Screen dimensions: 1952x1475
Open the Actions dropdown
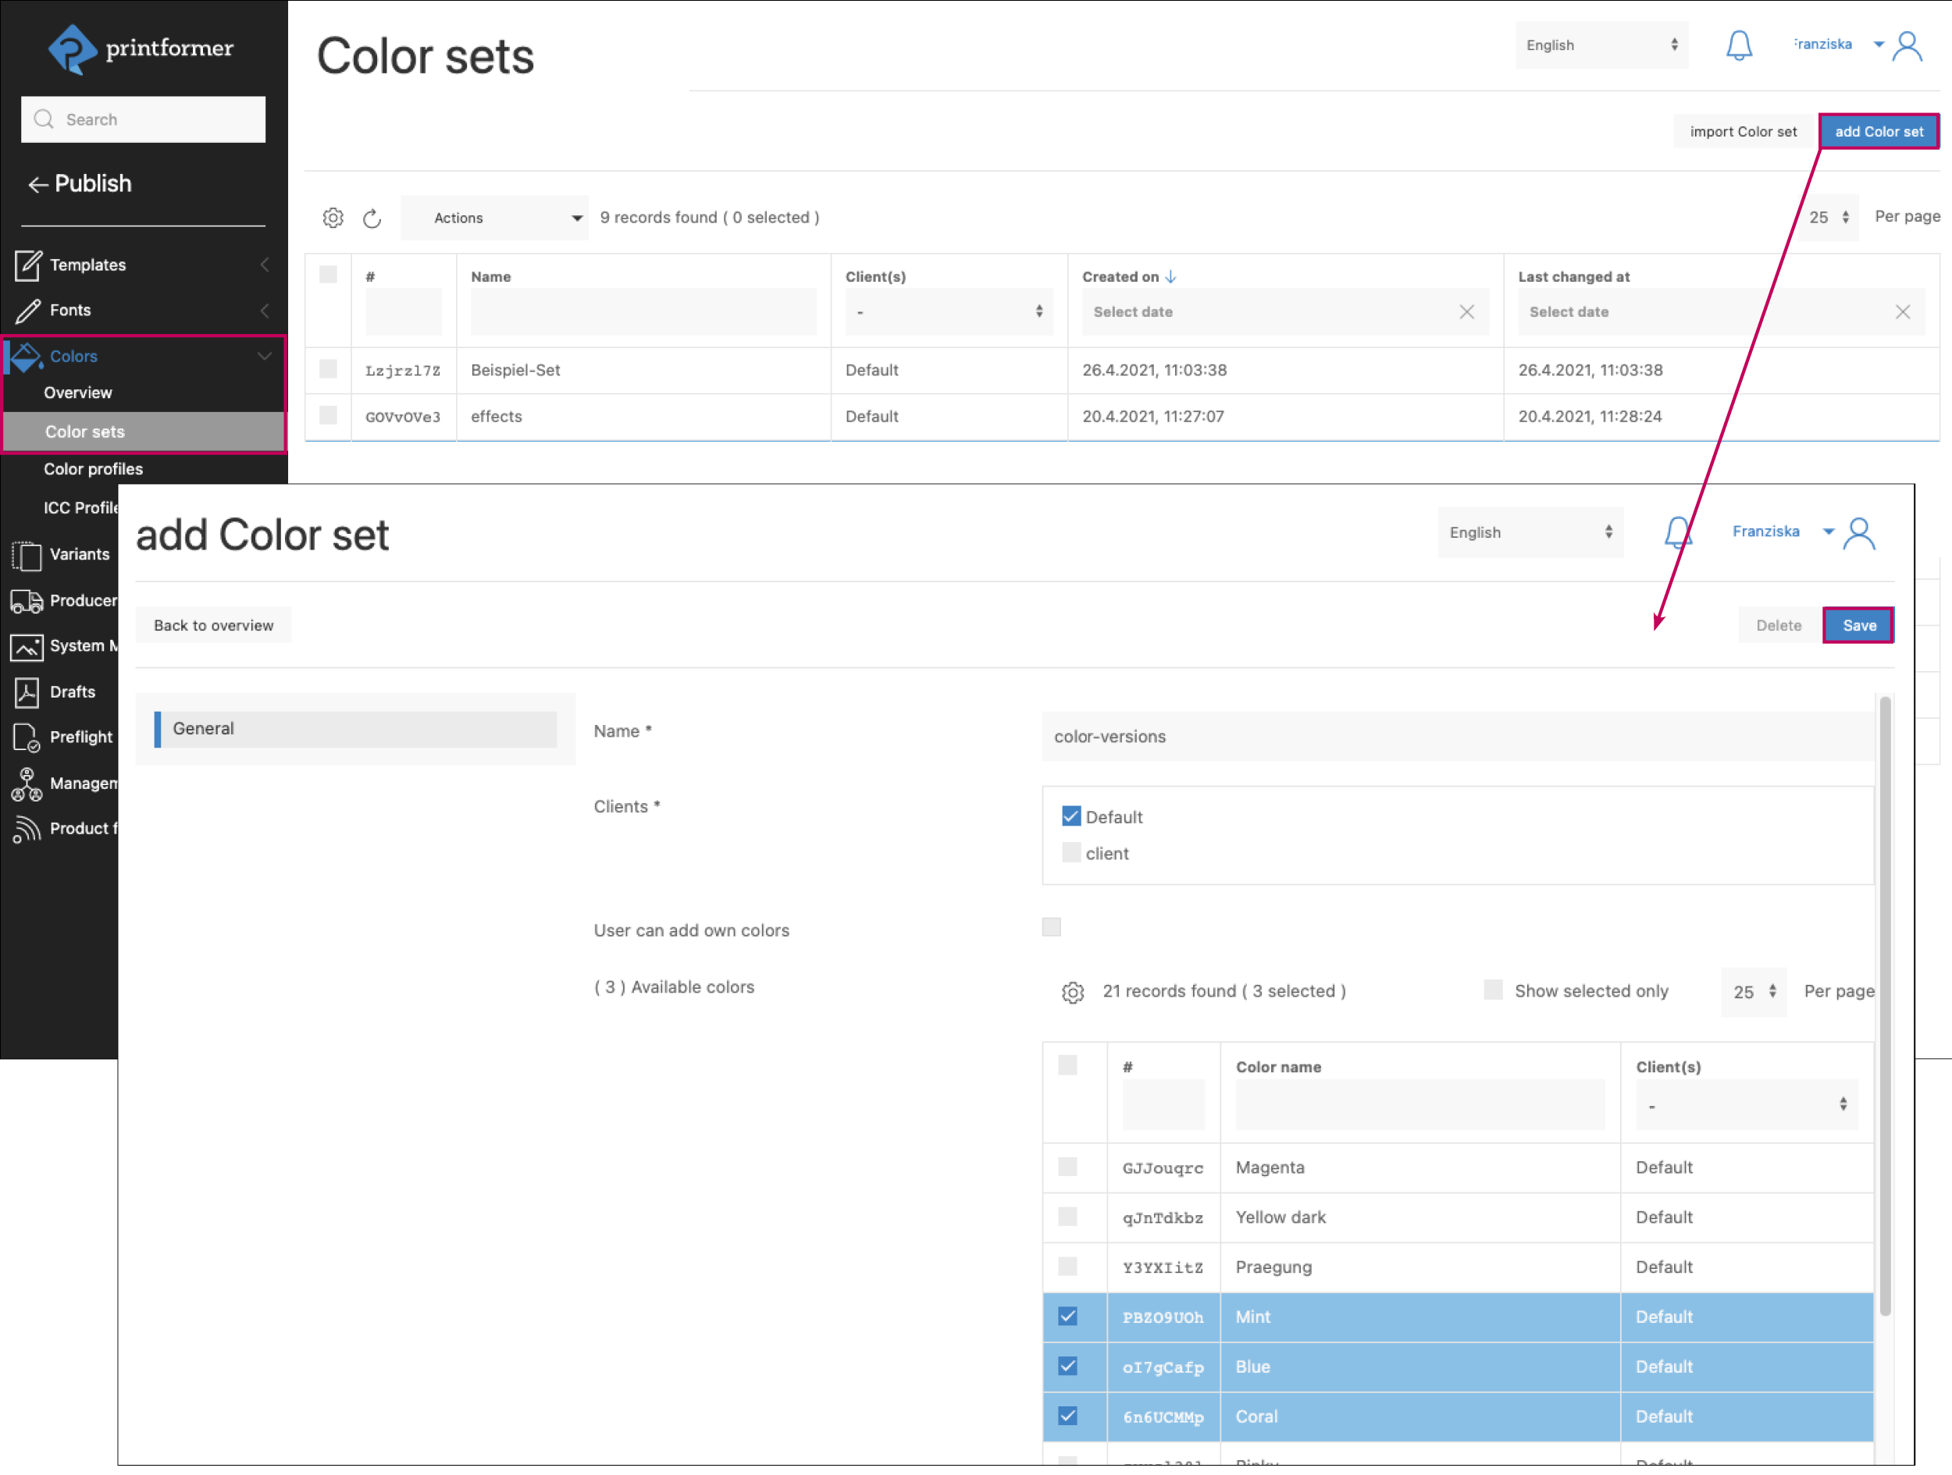pos(495,218)
